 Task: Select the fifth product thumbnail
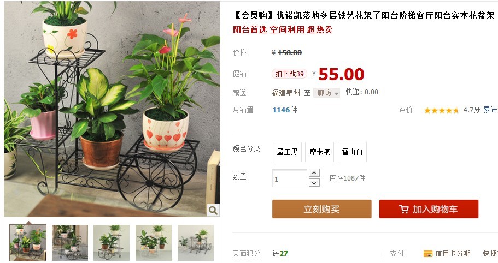pyautogui.click(x=196, y=243)
